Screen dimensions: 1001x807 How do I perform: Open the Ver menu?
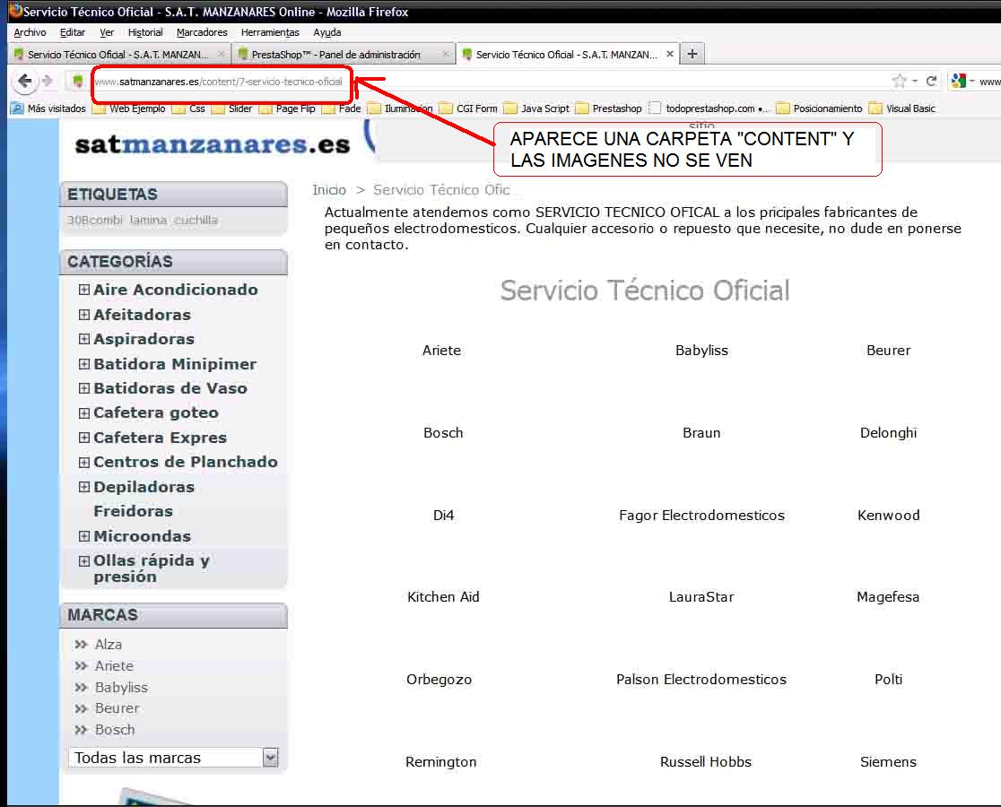click(x=107, y=32)
